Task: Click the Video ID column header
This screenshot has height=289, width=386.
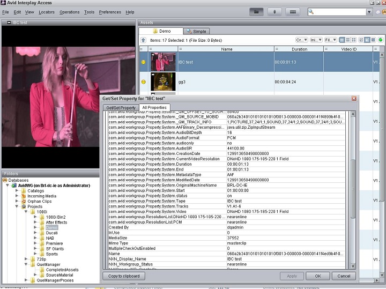Action: [348, 49]
